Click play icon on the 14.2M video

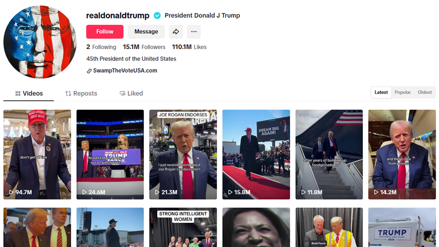(x=376, y=192)
